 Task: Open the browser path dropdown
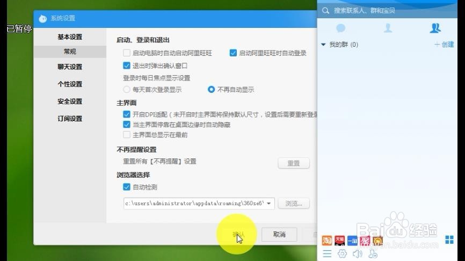click(268, 204)
